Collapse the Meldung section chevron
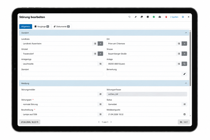This screenshot has height=140, width=210. 186,83
